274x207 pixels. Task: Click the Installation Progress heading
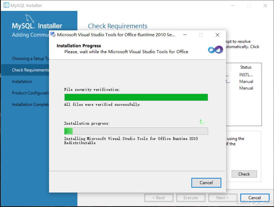click(79, 46)
